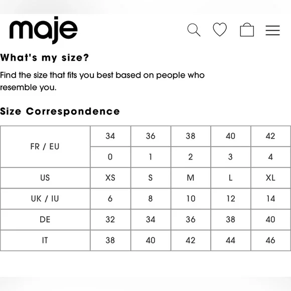
Task: Select the IT row label
Action: click(45, 240)
